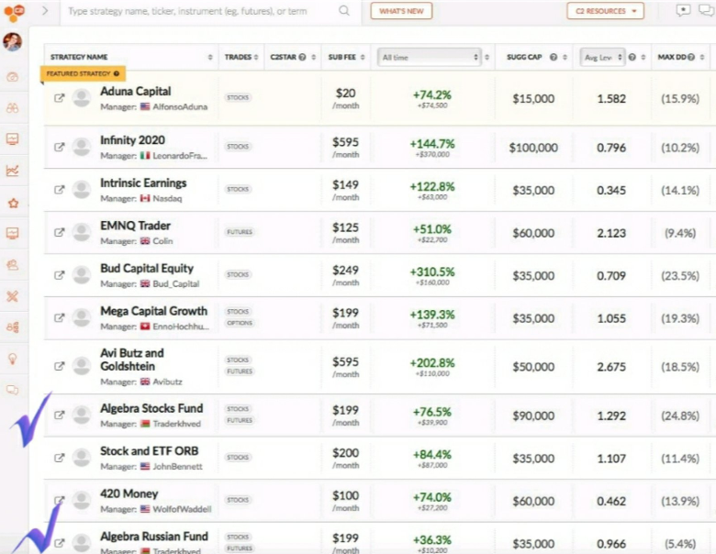Click the Collective2 logo icon
Screen dimensions: 716x554
(x=14, y=12)
